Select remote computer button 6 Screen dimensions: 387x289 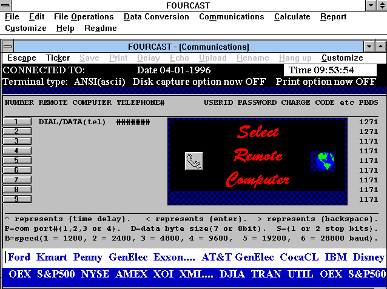(17, 170)
